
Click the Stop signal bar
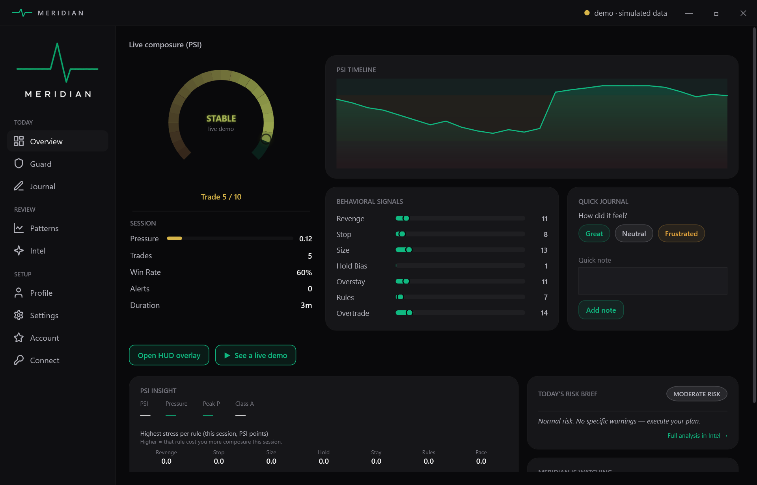click(460, 234)
